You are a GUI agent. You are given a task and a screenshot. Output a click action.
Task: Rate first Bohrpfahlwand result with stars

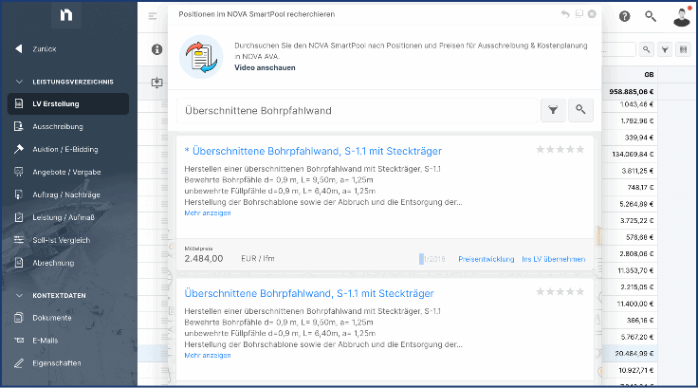click(x=560, y=150)
